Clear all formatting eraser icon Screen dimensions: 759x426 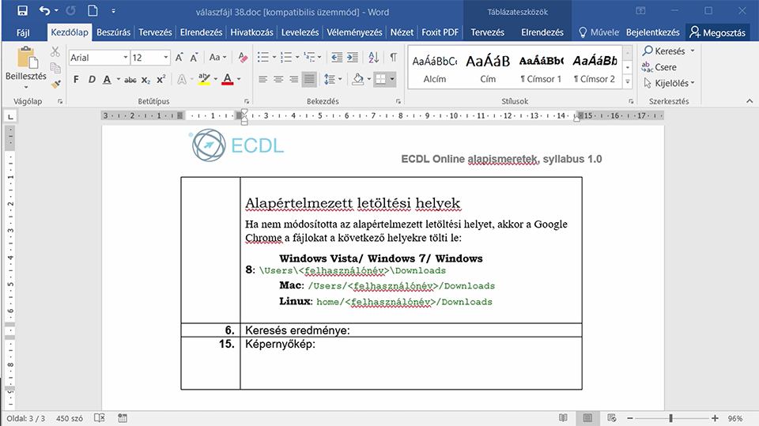click(243, 58)
